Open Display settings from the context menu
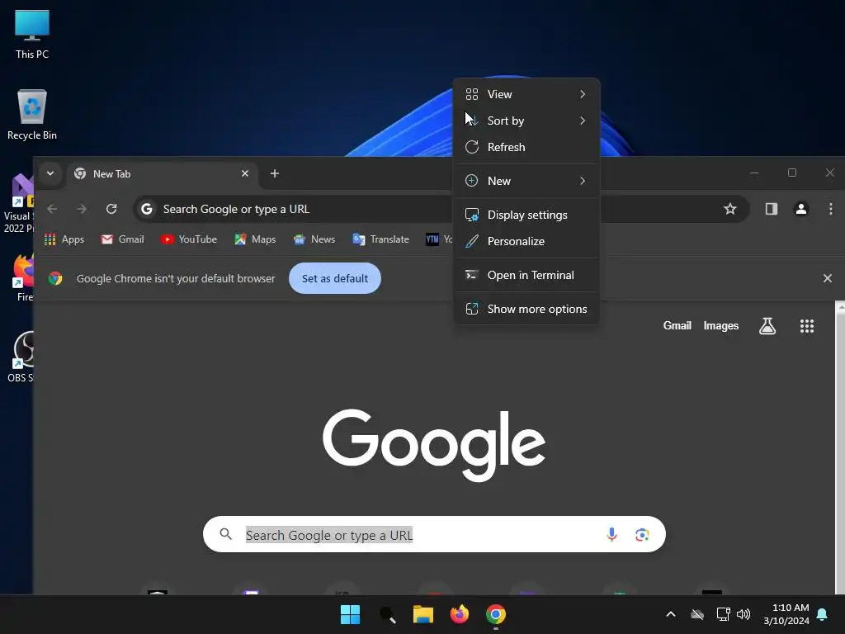This screenshot has width=845, height=634. point(526,215)
